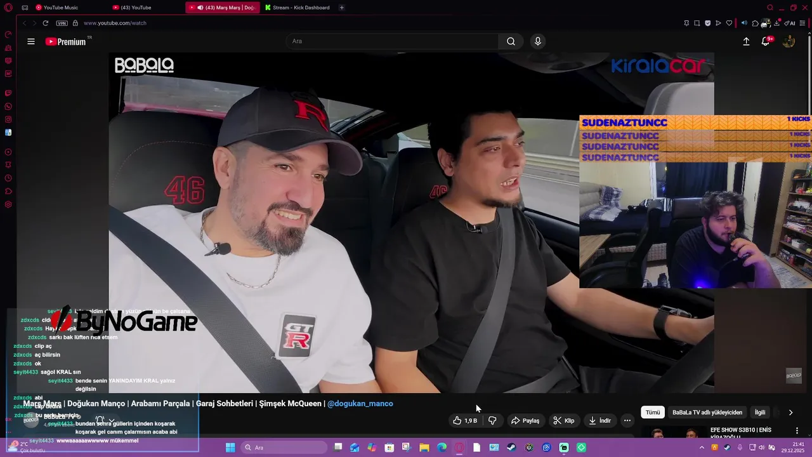The height and width of the screenshot is (457, 812).
Task: Like the video with 1,9 B thumbs-up
Action: click(465, 421)
